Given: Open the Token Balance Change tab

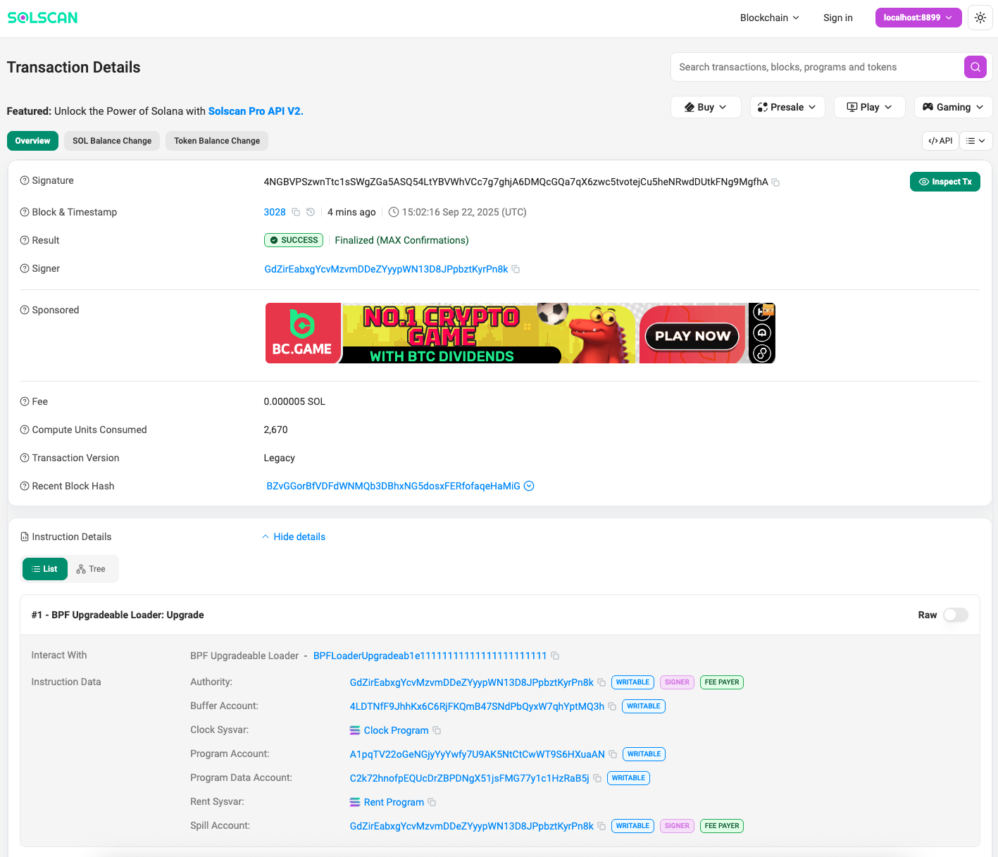Looking at the screenshot, I should [217, 141].
